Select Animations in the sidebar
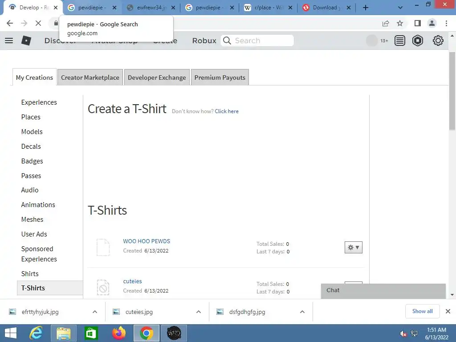Screen dimensions: 456x342 tap(38, 205)
